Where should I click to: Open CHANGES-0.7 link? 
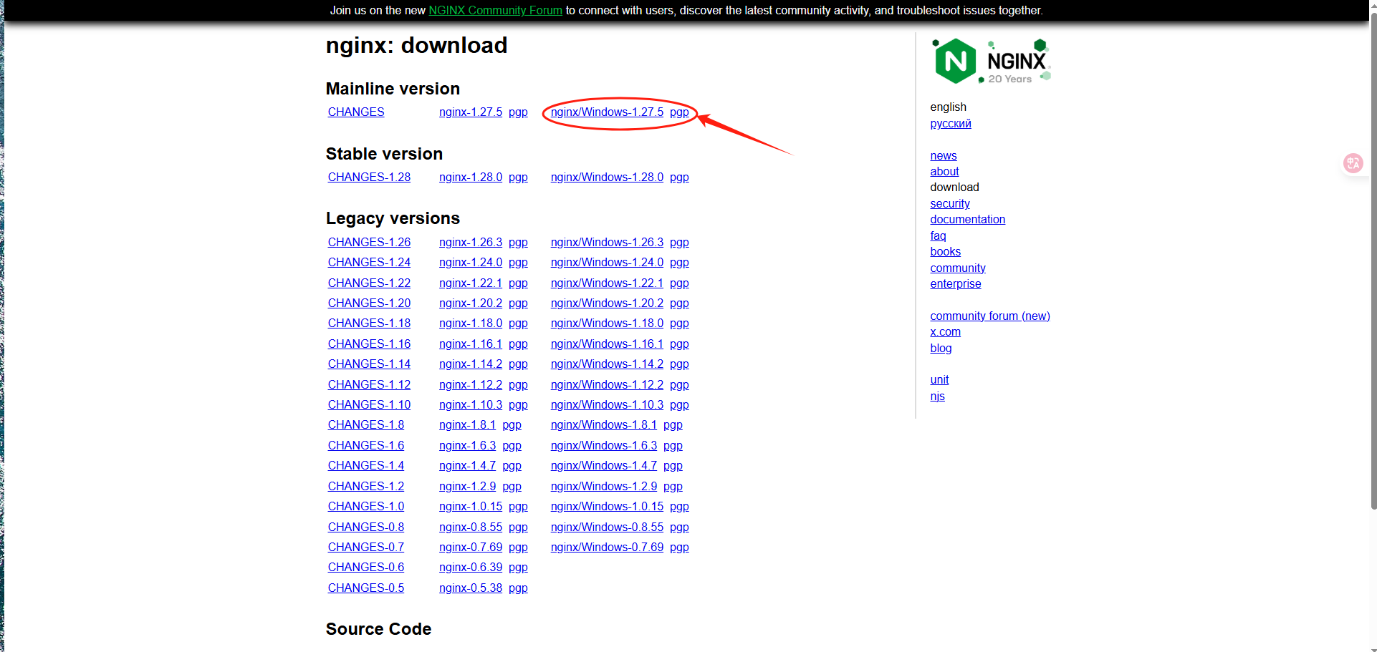[x=366, y=548]
